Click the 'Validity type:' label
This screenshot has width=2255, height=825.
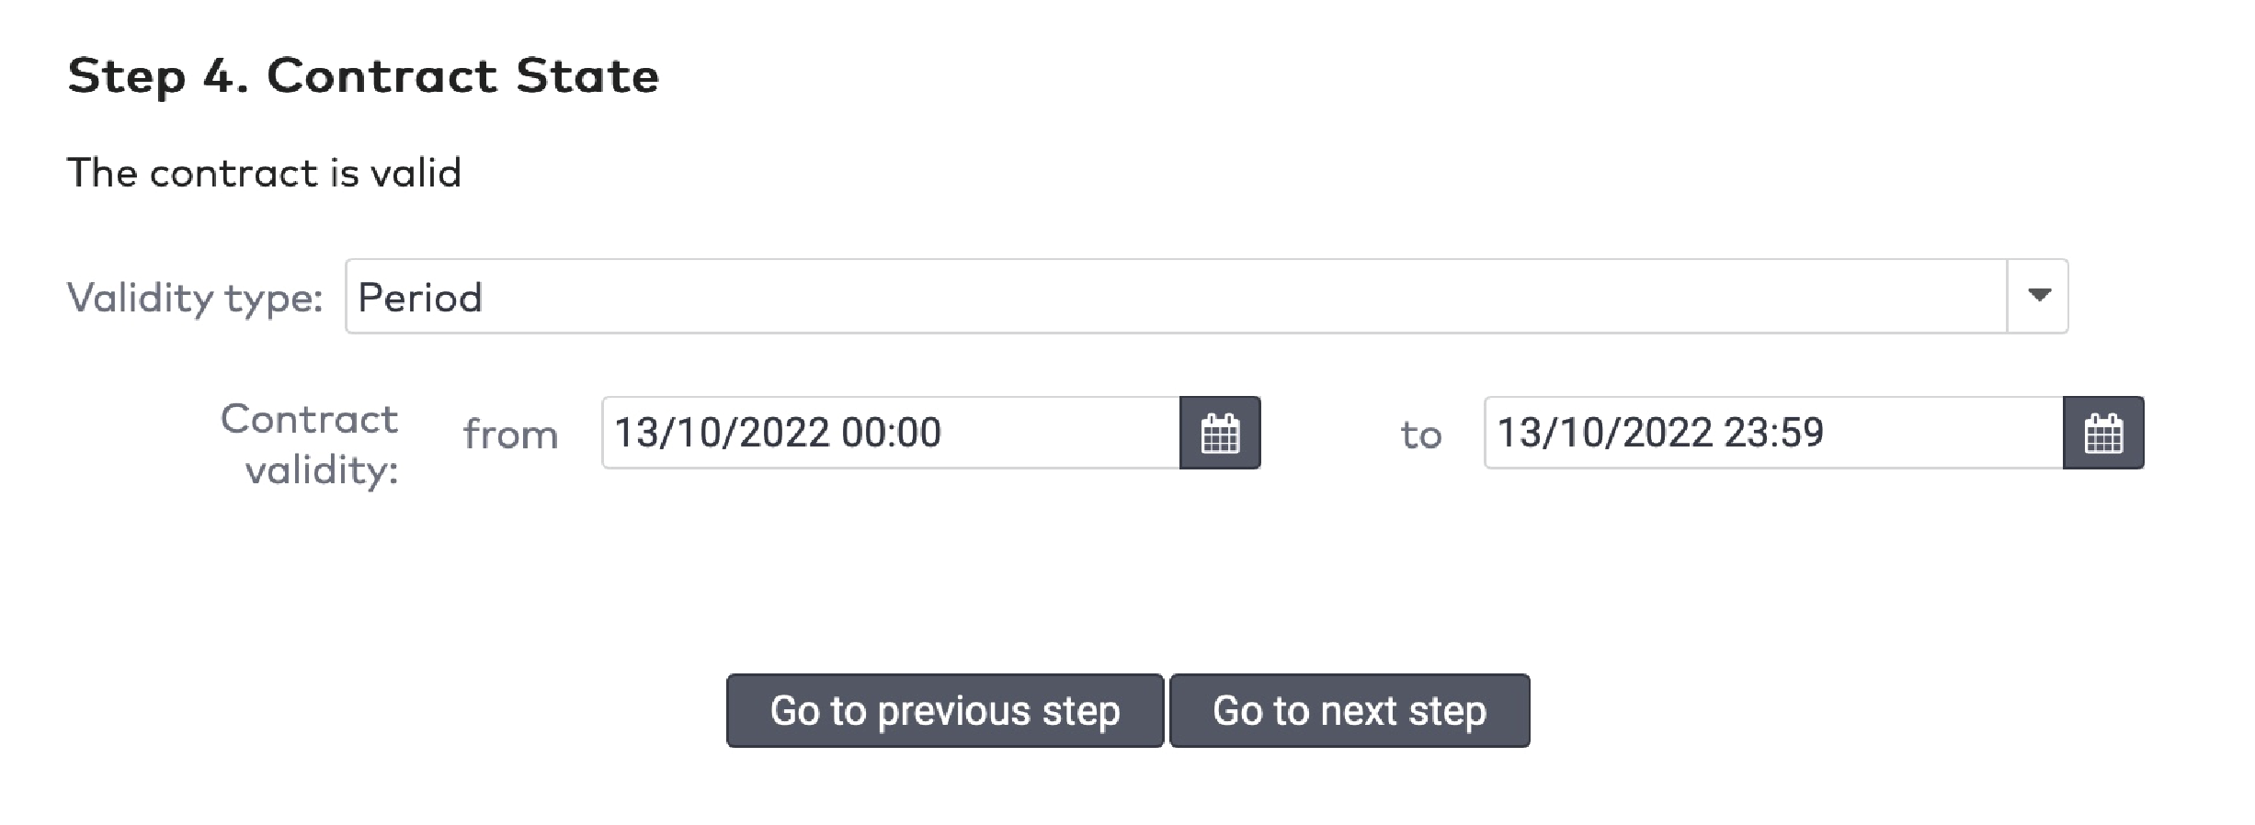[x=195, y=298]
